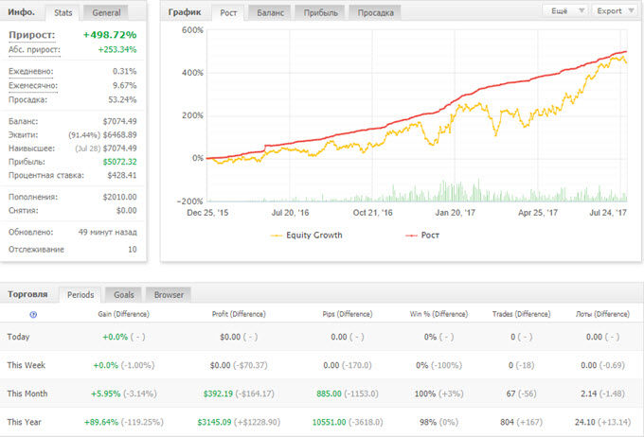This screenshot has width=644, height=437.
Task: Click This Year lots value 24.10
Action: coord(585,422)
